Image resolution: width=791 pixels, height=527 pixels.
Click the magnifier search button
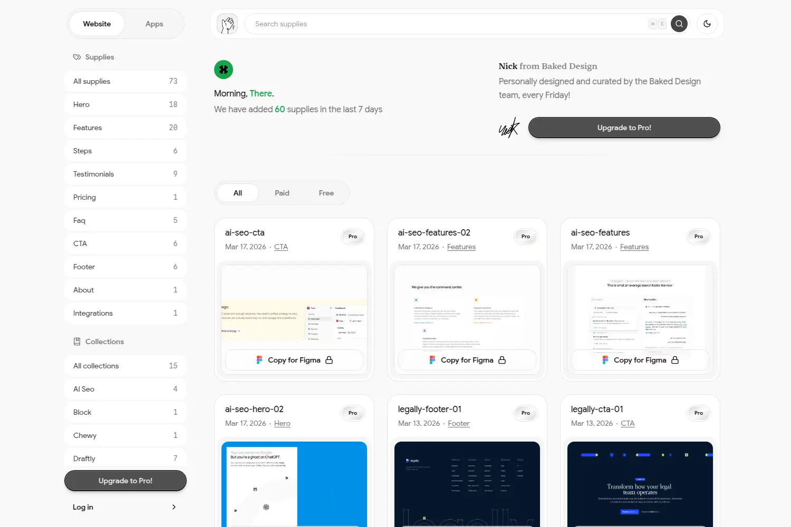click(679, 24)
